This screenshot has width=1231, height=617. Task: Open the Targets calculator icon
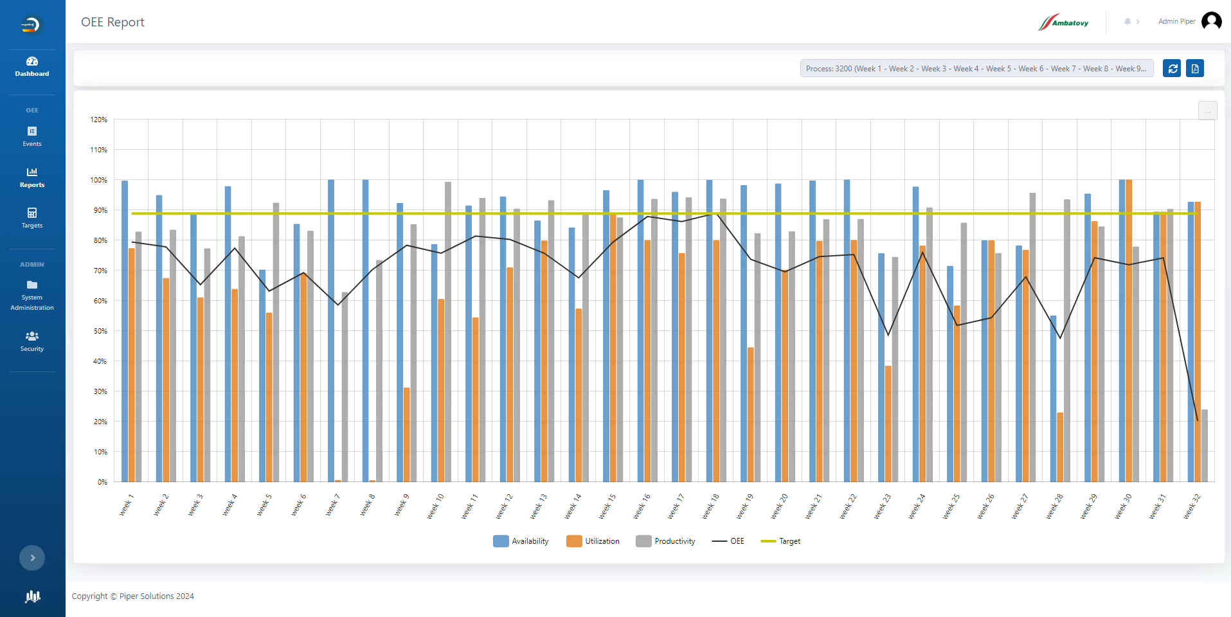(32, 213)
